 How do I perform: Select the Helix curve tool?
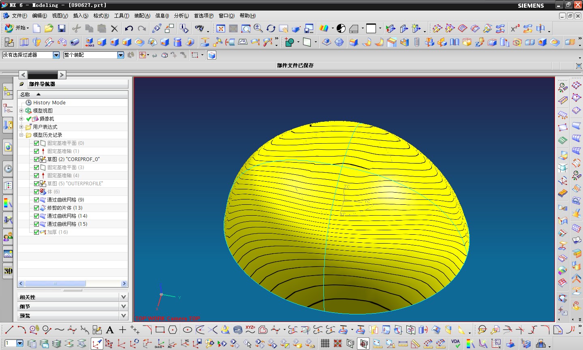coord(238,330)
